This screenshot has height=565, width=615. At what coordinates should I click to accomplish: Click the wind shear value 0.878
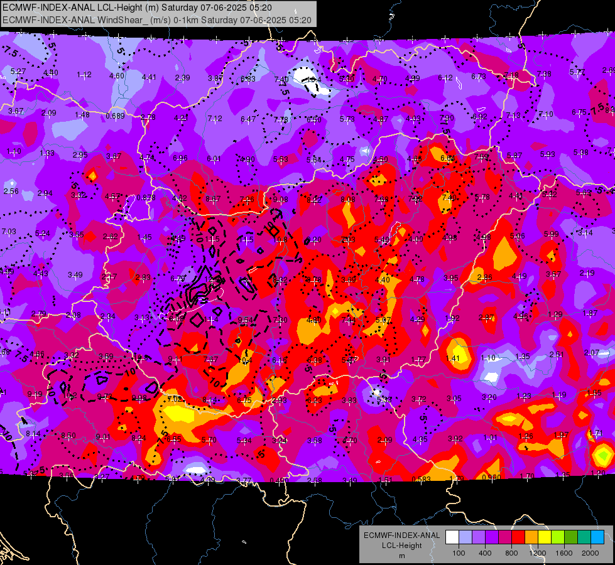tap(146, 198)
